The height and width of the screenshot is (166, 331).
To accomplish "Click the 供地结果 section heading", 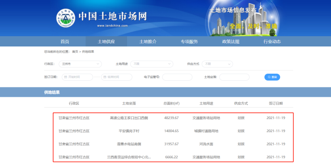I will pos(52,92).
